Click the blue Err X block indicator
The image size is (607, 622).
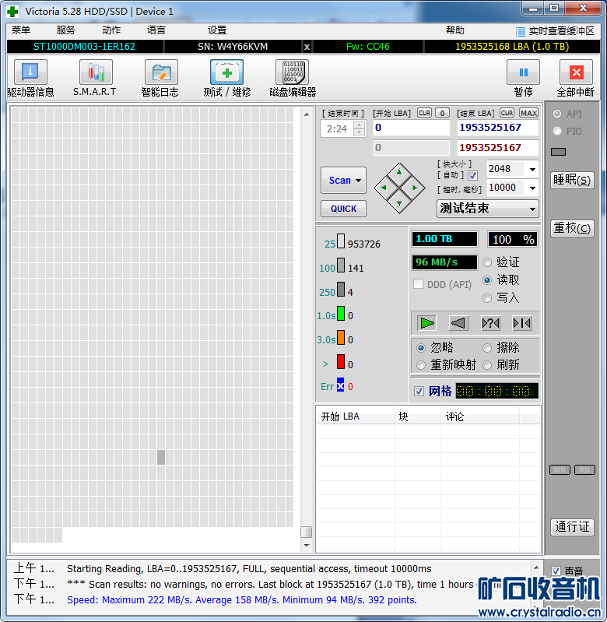pos(341,385)
